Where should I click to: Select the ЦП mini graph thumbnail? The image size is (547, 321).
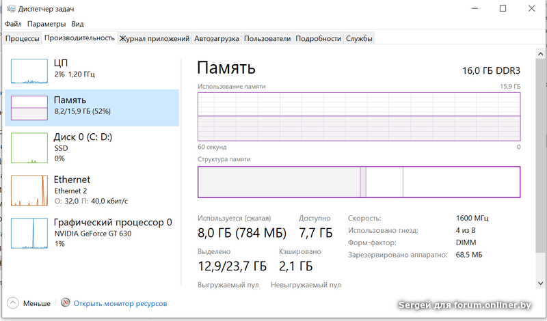[29, 71]
